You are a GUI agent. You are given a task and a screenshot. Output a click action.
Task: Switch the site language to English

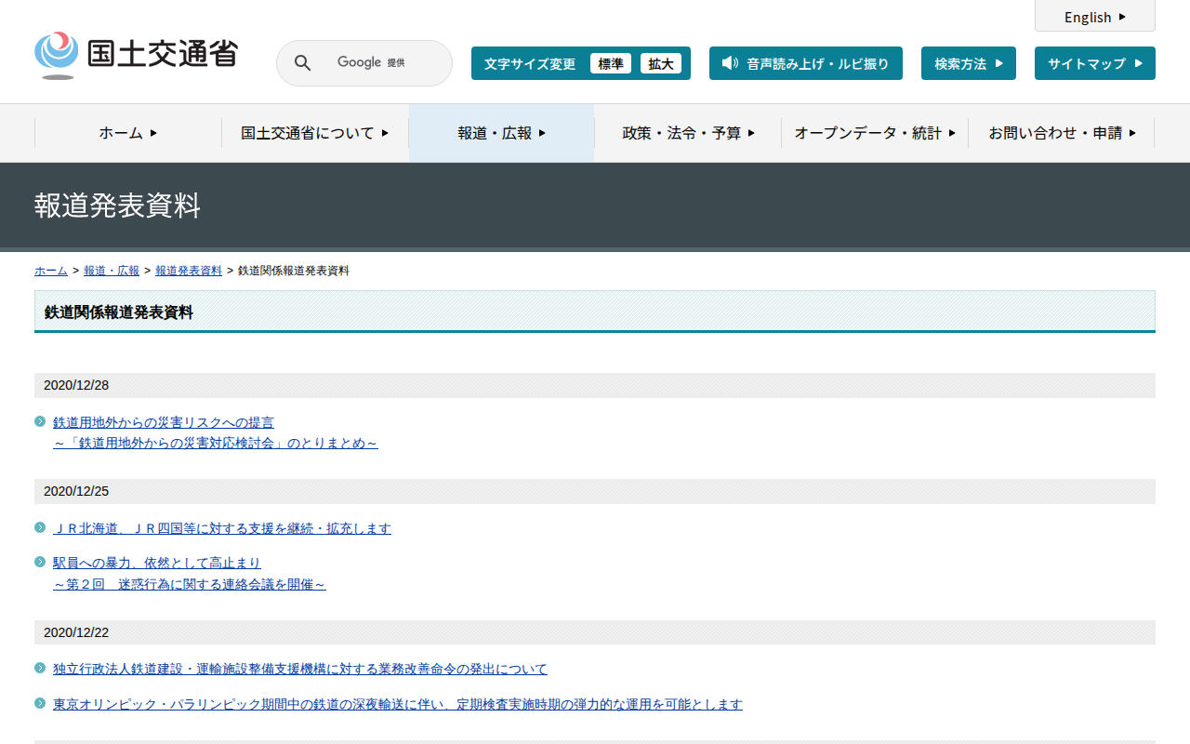pyautogui.click(x=1094, y=17)
